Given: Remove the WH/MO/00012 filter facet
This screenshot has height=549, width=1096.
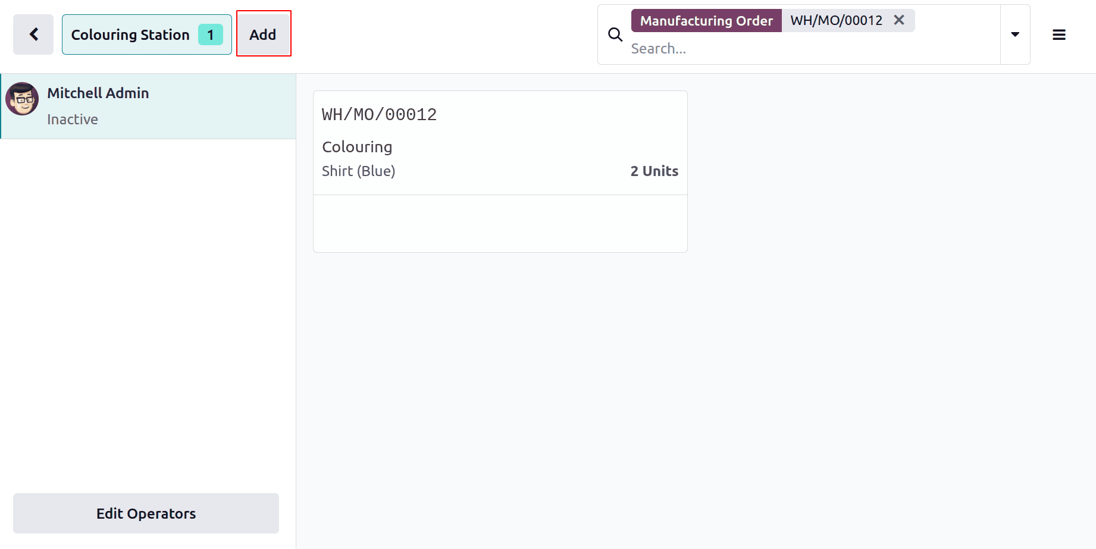Looking at the screenshot, I should click(899, 20).
